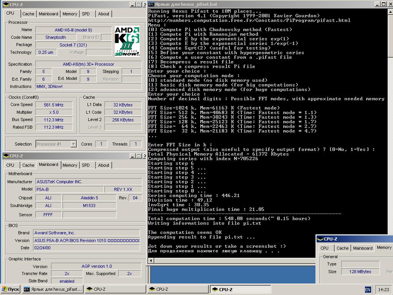Viewport: 393px width, 295px height.
Task: Click the BIOS Date value 02/24/00
Action: 86,248
